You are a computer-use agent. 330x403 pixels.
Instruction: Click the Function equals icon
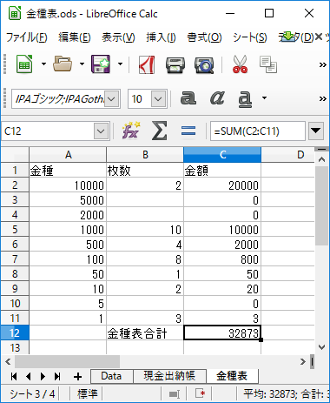[188, 131]
